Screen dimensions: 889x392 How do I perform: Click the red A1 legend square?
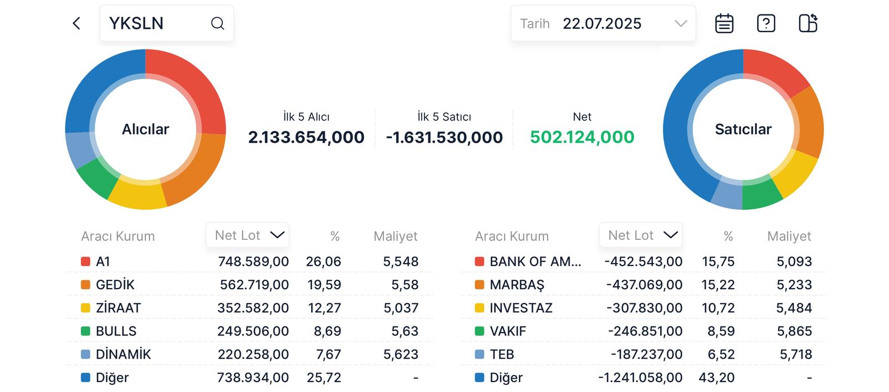(x=86, y=262)
